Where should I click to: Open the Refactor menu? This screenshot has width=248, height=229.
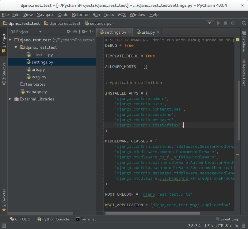coord(80,14)
